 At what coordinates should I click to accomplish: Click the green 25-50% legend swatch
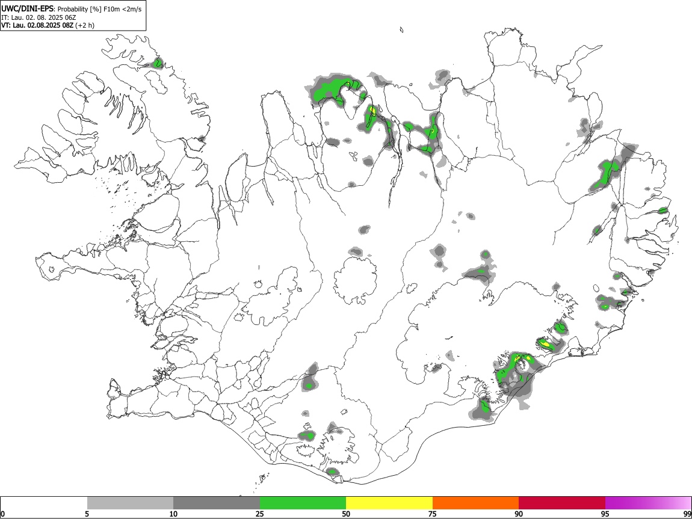[303, 503]
